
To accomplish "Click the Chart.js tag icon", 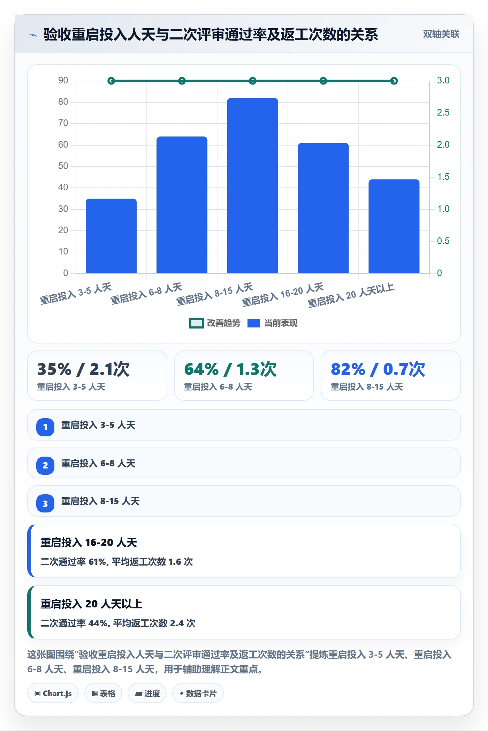I will 38,693.
